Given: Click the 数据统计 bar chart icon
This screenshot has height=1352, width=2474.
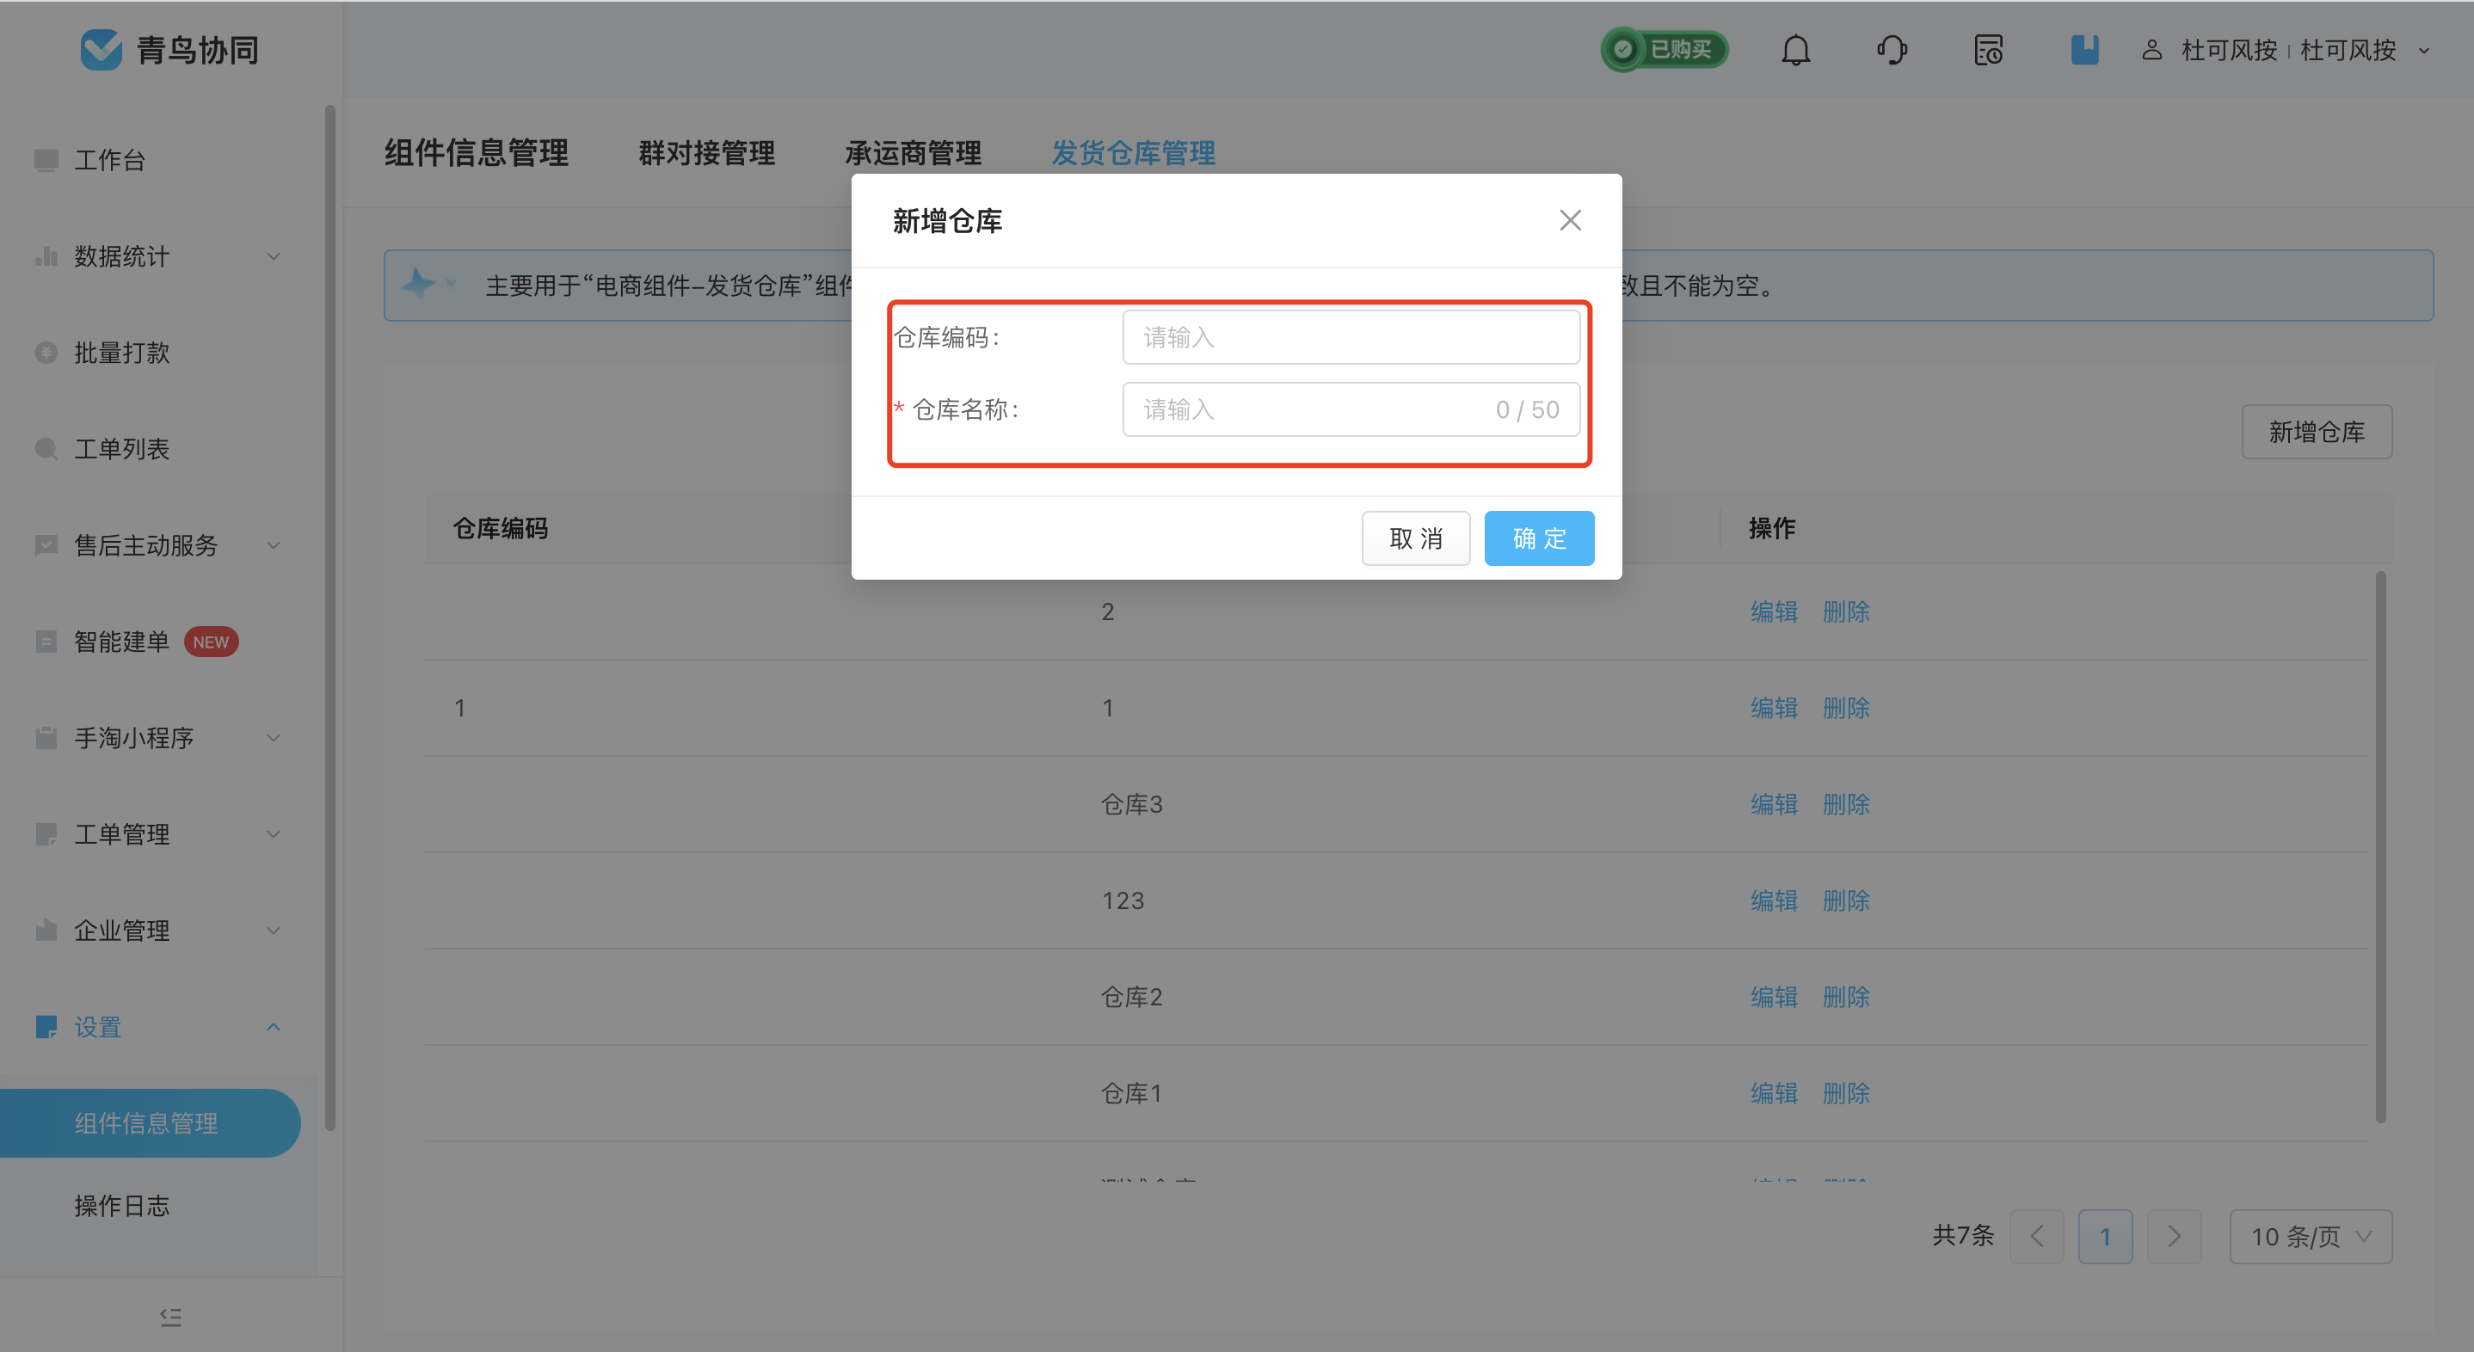Looking at the screenshot, I should (46, 256).
